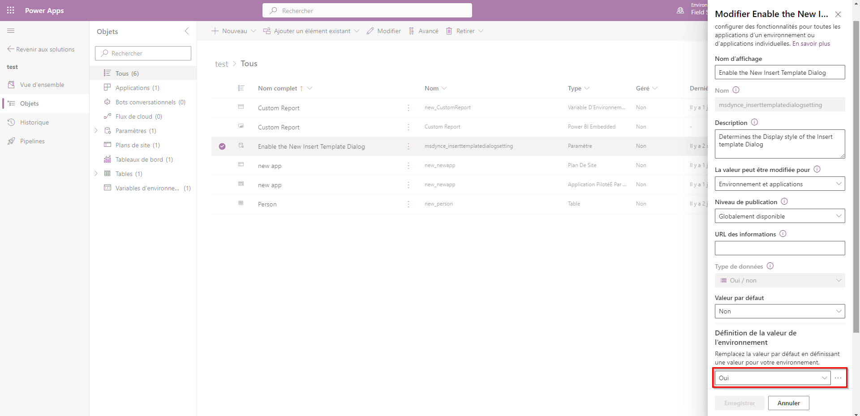Focus the Objets panel Rechercher box
The height and width of the screenshot is (416, 860).
pos(143,53)
